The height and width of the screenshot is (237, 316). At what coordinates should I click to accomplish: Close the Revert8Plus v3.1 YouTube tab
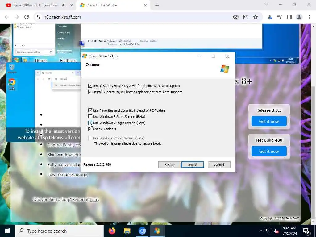71,5
